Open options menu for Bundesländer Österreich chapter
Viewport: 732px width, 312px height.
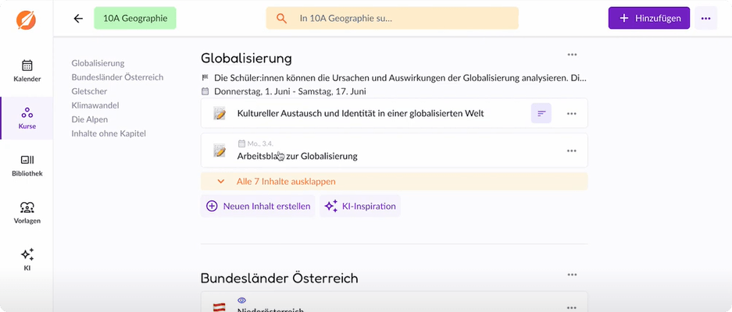click(x=572, y=275)
